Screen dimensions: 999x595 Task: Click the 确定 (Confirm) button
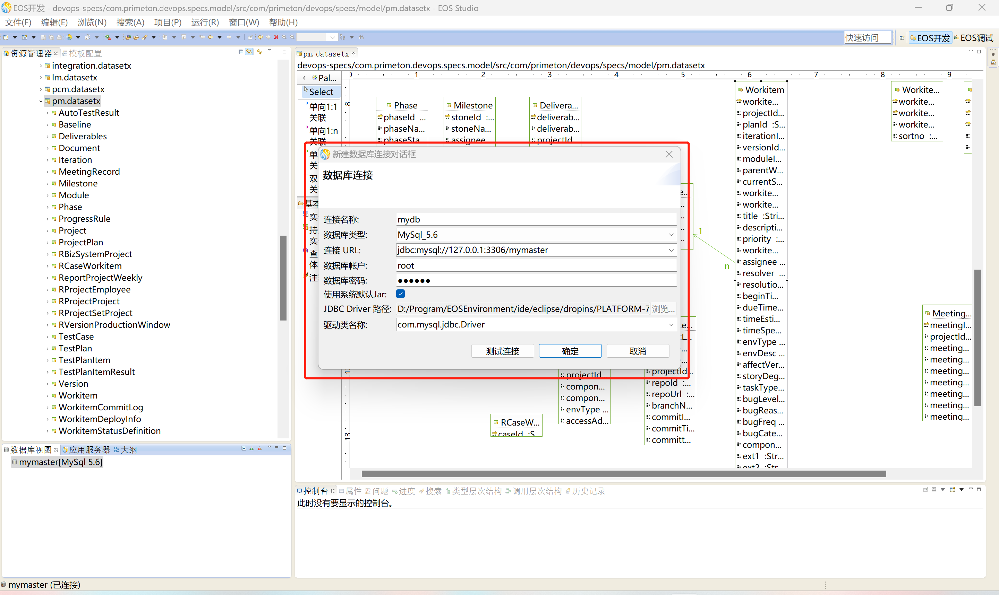(x=571, y=351)
